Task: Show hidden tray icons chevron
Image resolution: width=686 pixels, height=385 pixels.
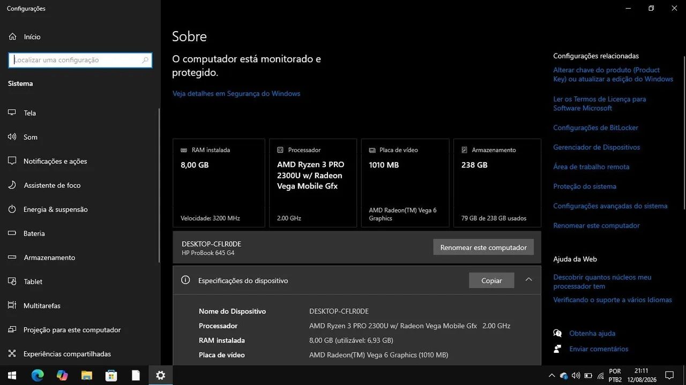Action: tap(551, 375)
